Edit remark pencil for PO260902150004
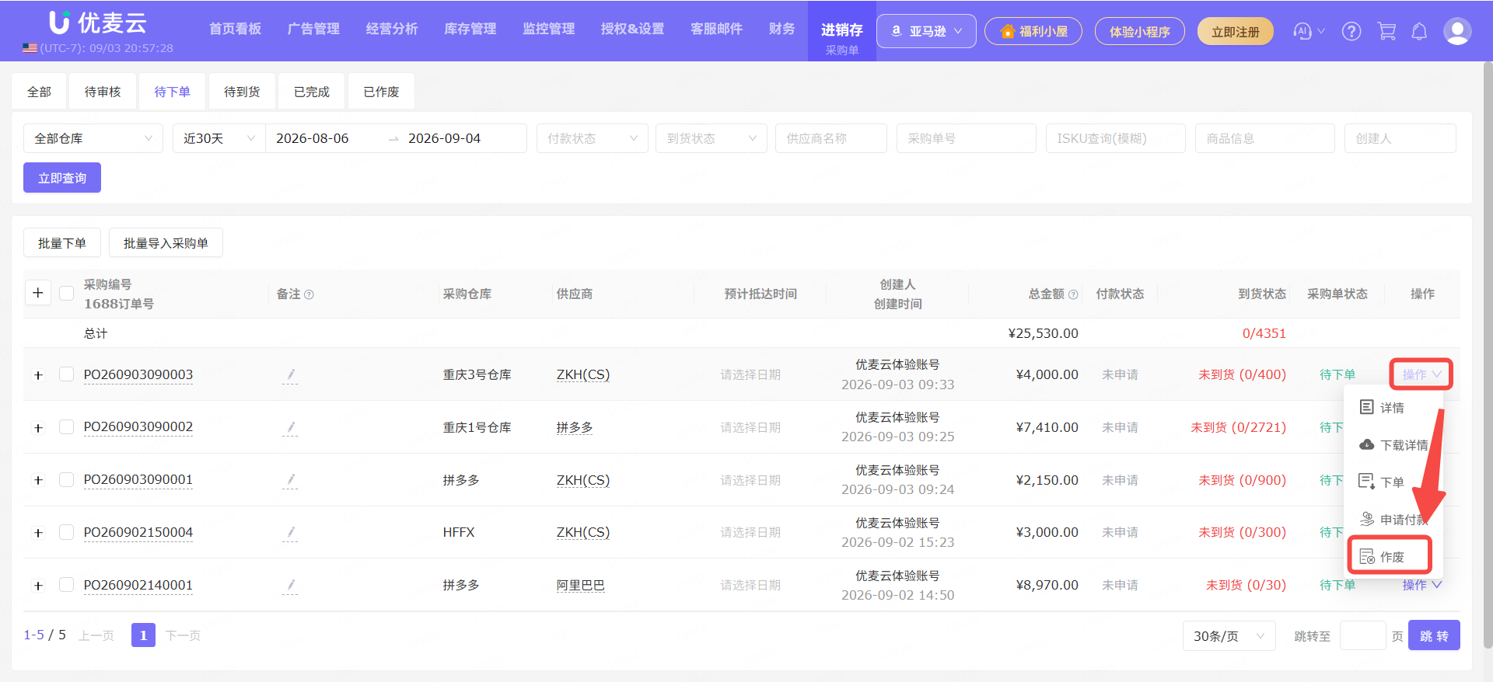The height and width of the screenshot is (682, 1493). [290, 532]
